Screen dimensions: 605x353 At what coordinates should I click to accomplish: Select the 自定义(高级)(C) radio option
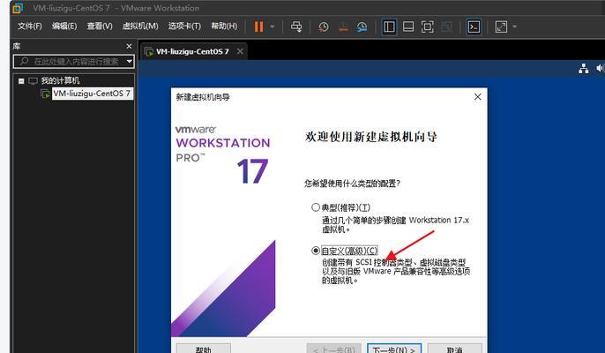(x=316, y=251)
